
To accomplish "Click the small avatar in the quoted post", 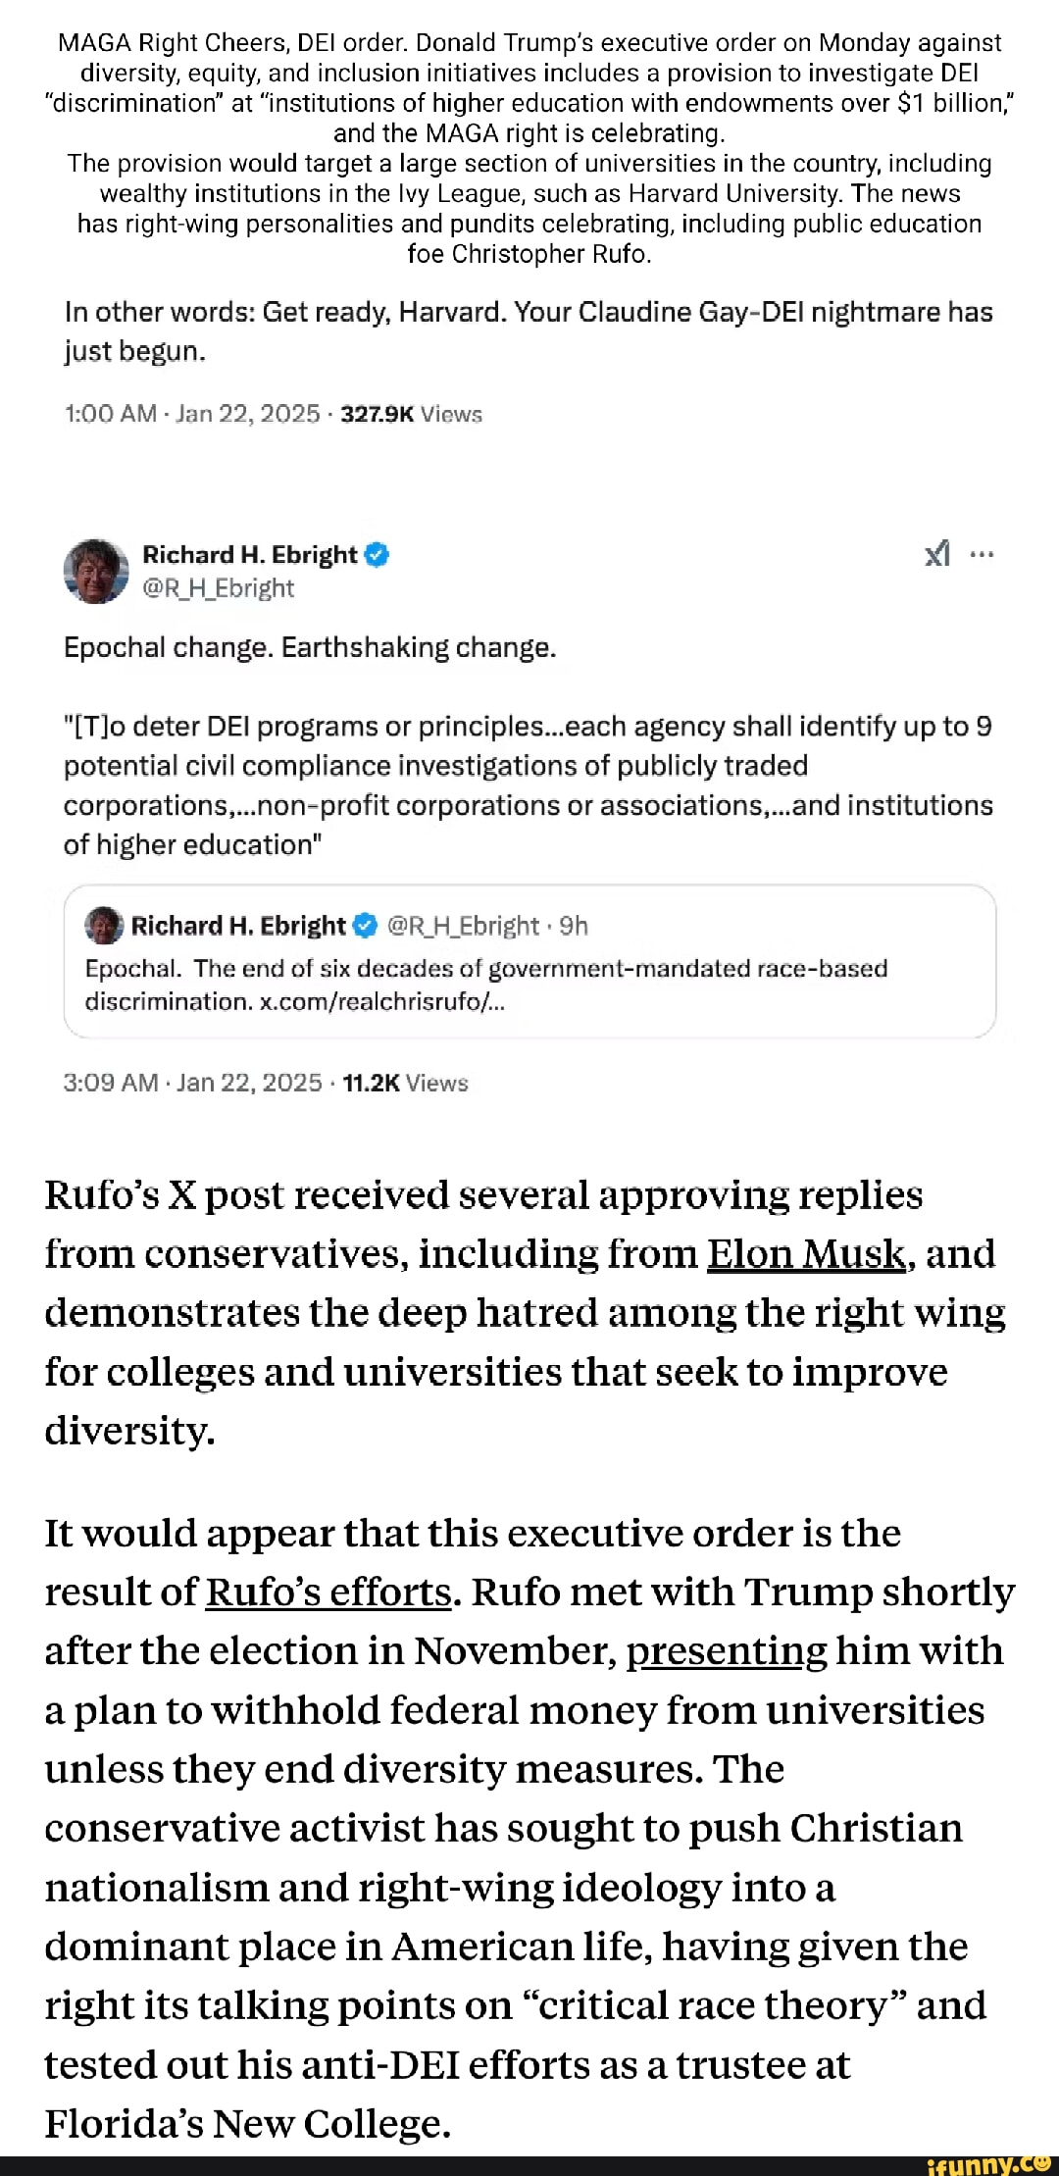I will click(104, 926).
